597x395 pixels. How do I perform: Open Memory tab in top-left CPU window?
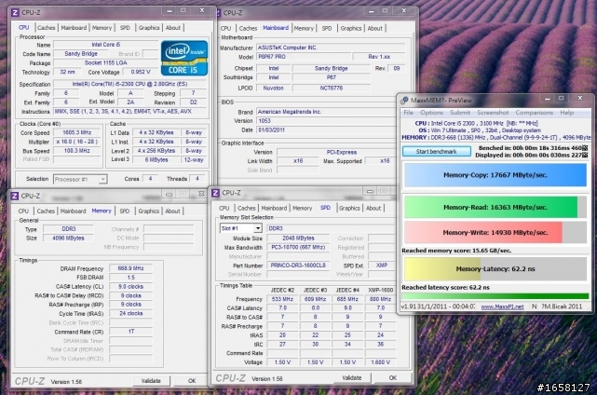(x=102, y=28)
